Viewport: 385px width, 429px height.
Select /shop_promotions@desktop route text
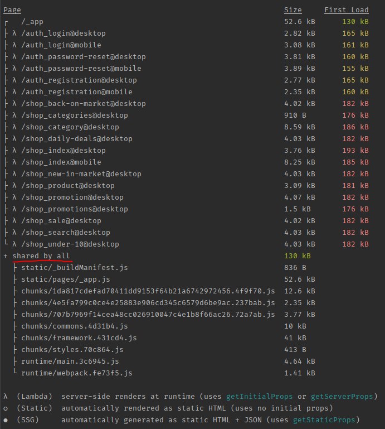75,209
